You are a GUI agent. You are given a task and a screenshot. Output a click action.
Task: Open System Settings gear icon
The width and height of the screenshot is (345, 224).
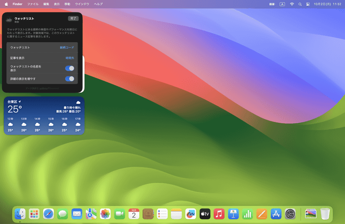(x=290, y=214)
